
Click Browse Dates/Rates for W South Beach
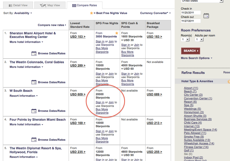point(52,111)
